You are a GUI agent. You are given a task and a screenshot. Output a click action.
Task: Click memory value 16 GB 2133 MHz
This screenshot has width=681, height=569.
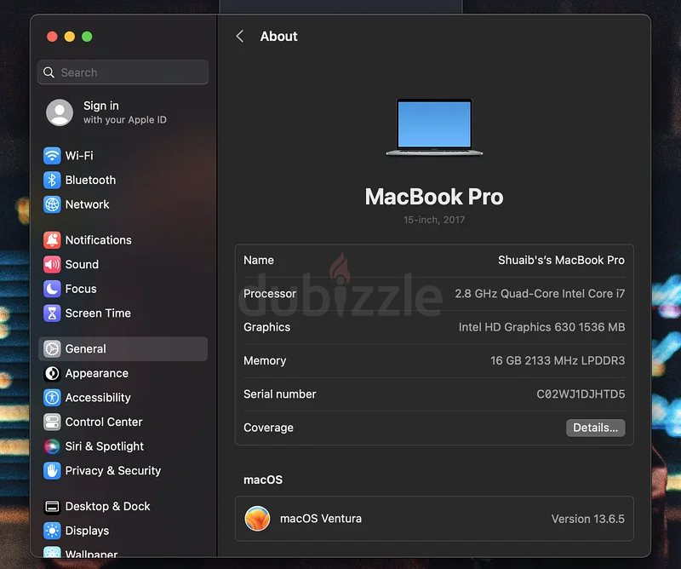click(x=558, y=360)
